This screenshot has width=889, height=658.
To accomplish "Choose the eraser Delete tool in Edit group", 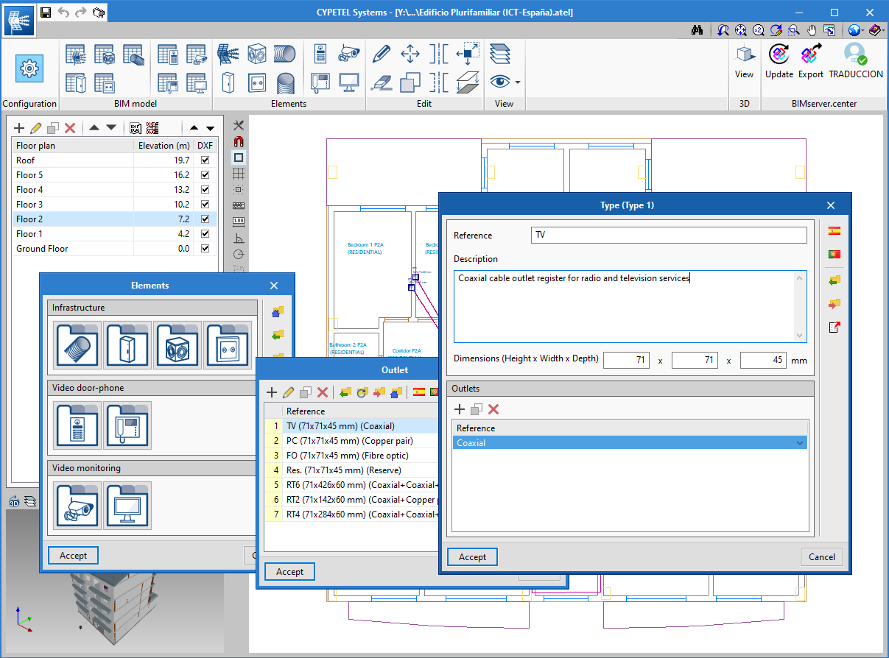I will (x=382, y=82).
